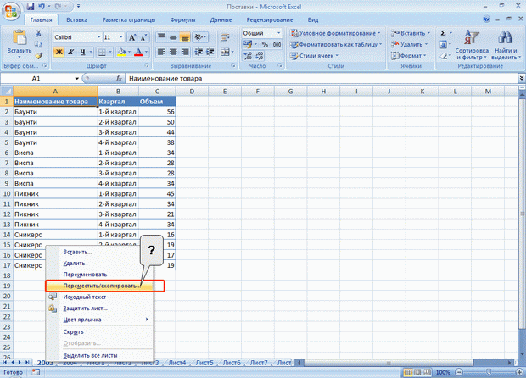The width and height of the screenshot is (526, 378).
Task: Select sheet tab Лист5
Action: click(x=204, y=363)
